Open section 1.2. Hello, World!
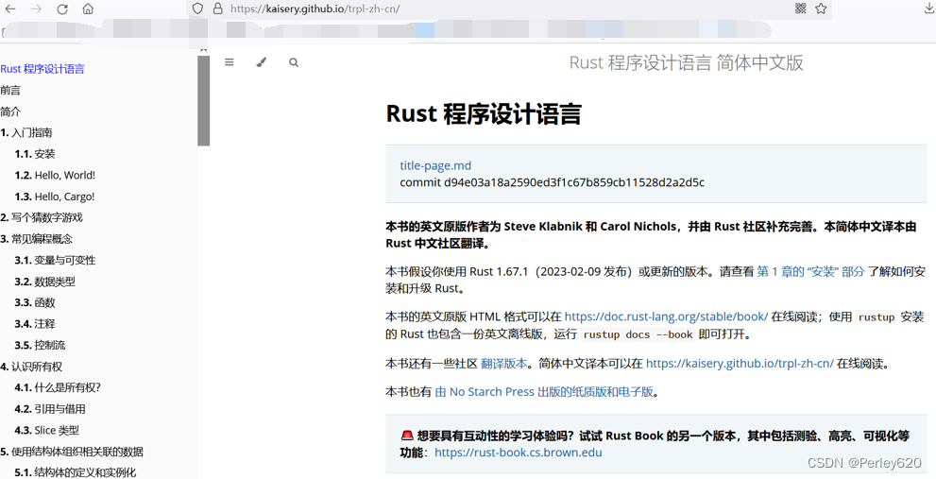 click(55, 175)
